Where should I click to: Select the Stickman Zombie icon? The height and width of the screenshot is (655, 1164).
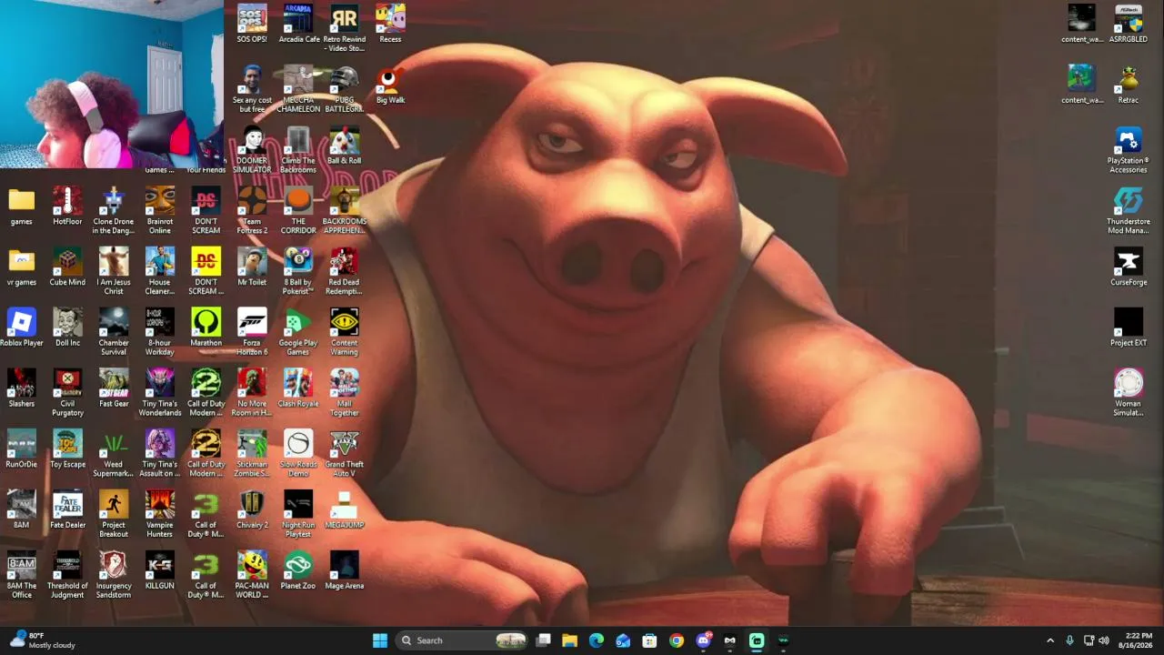[252, 455]
